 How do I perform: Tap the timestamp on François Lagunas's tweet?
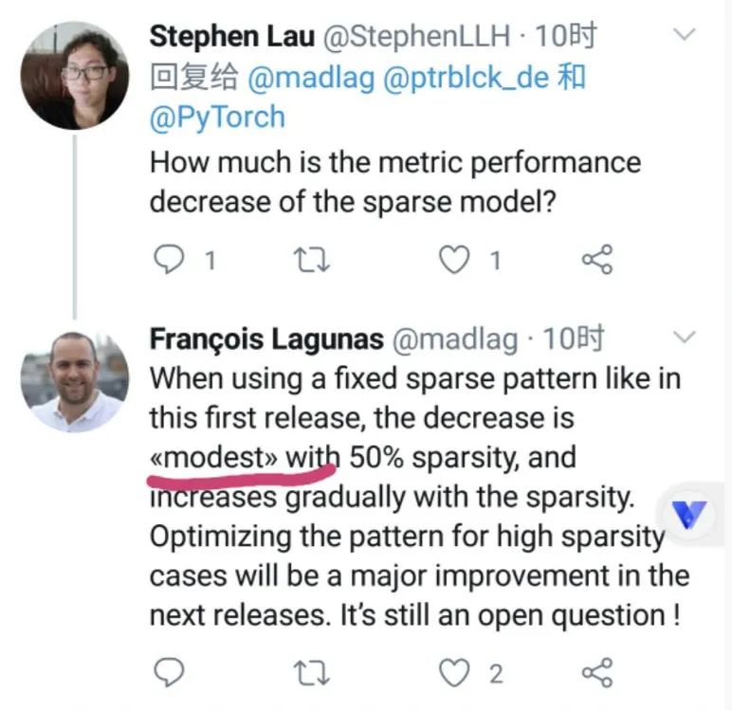570,339
